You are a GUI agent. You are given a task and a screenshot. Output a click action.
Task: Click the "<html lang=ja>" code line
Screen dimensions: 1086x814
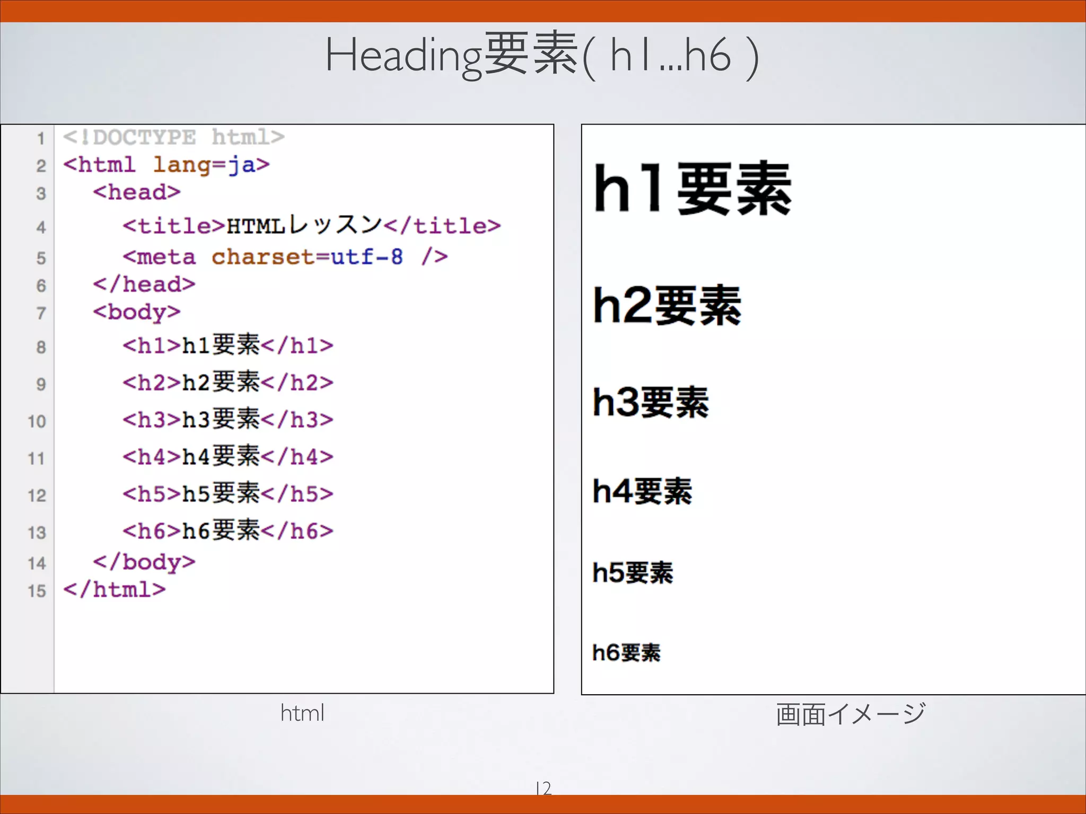point(167,165)
